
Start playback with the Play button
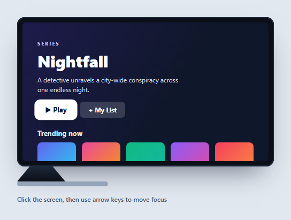(56, 110)
